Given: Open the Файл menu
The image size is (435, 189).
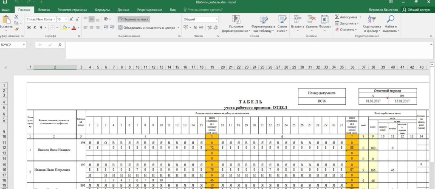Looking at the screenshot, I should pos(5,10).
